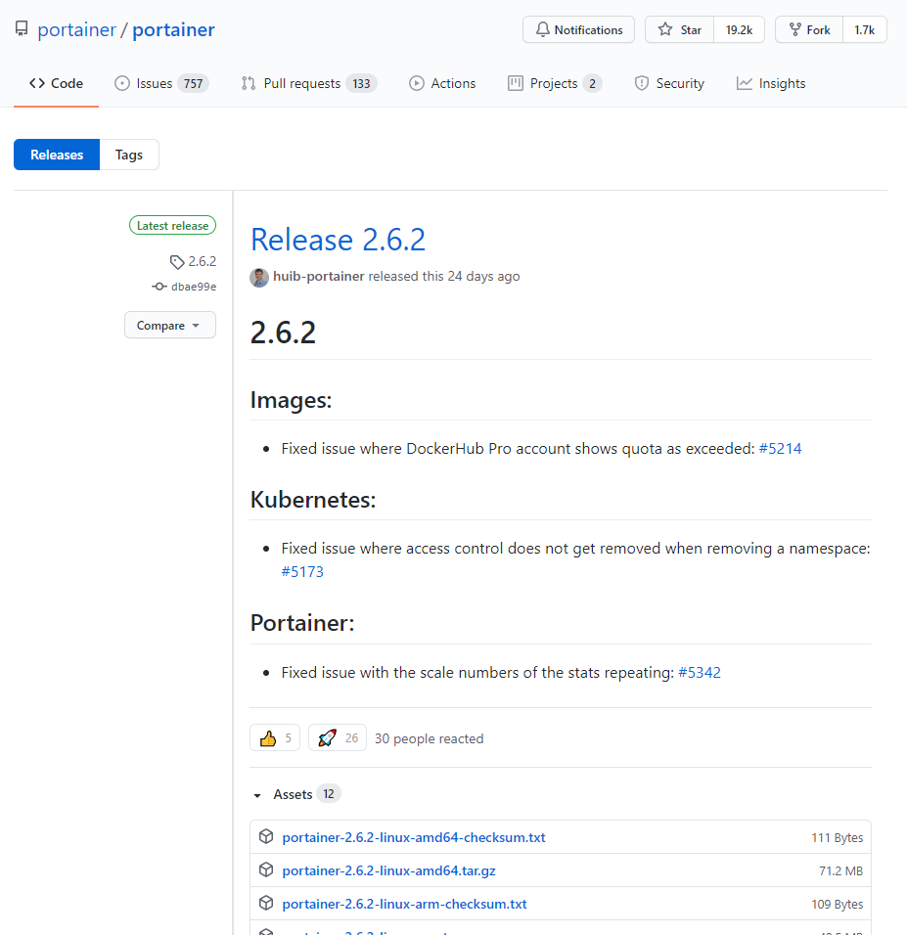Click the Notifications bell icon
The width and height of the screenshot is (907, 935).
[542, 29]
